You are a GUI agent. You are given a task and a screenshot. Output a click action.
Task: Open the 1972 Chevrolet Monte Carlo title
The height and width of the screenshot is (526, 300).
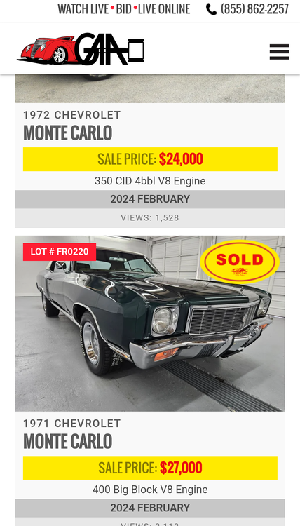[x=71, y=126]
